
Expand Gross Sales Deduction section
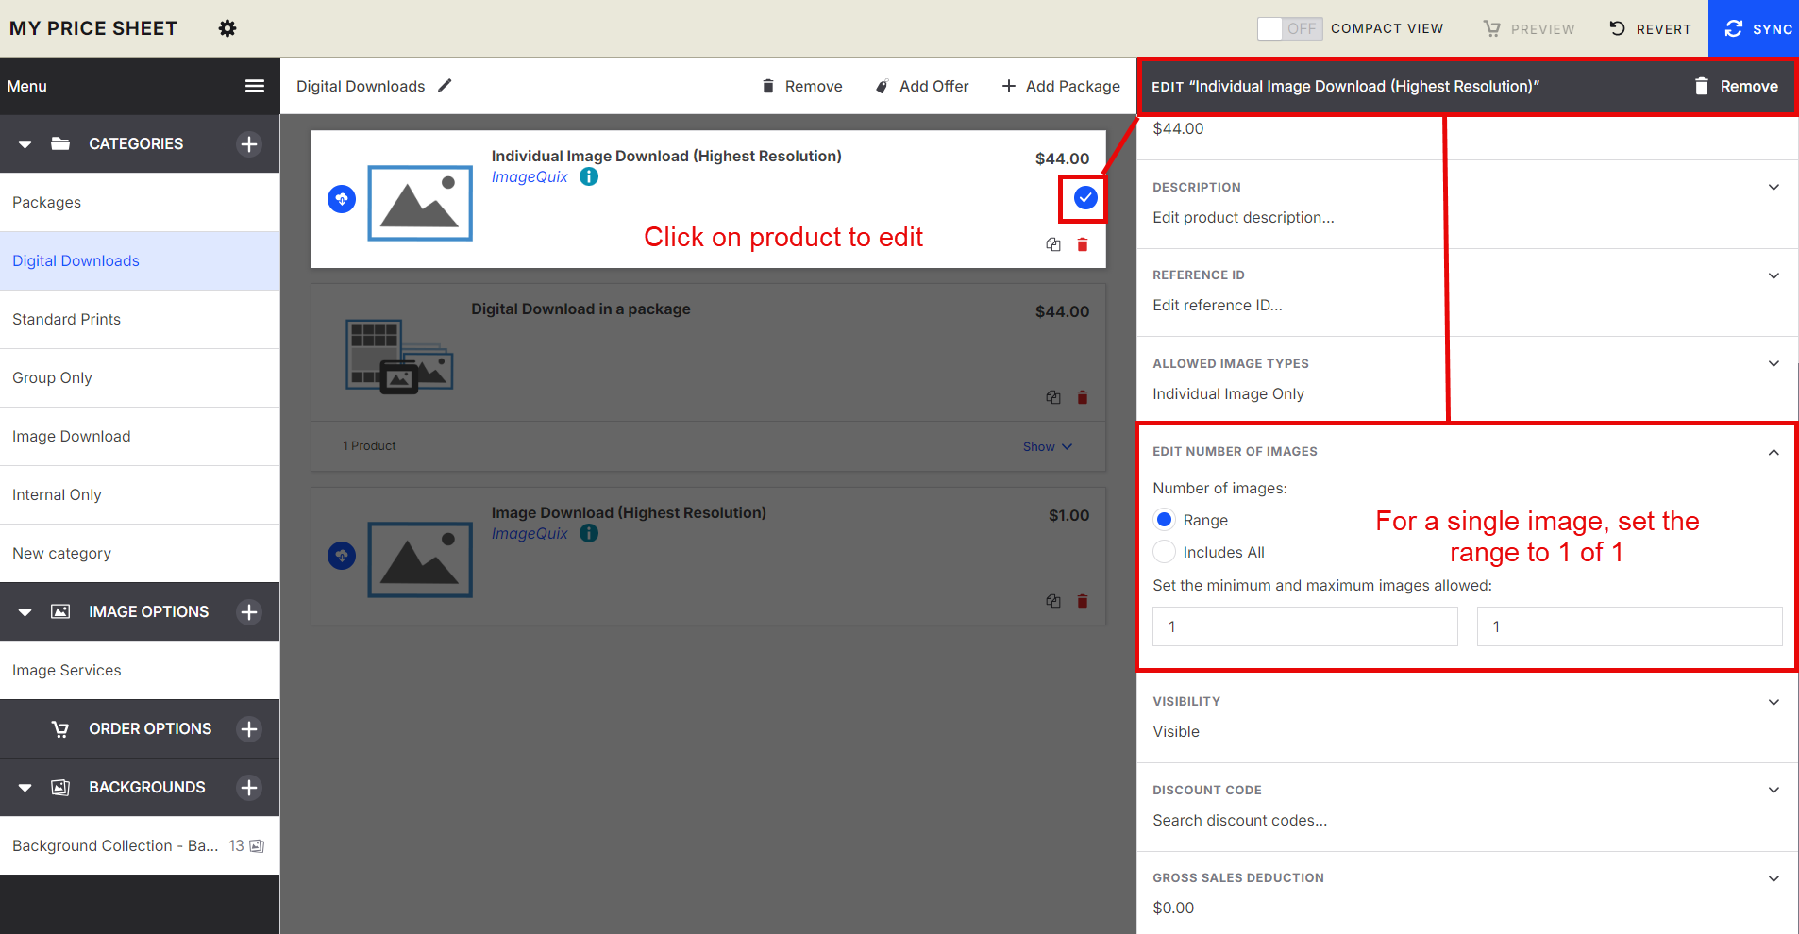(x=1774, y=878)
